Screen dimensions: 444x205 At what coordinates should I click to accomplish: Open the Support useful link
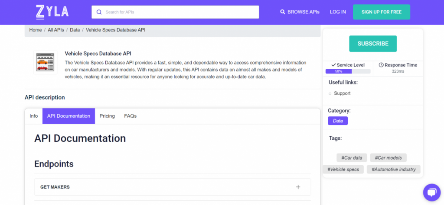[342, 93]
